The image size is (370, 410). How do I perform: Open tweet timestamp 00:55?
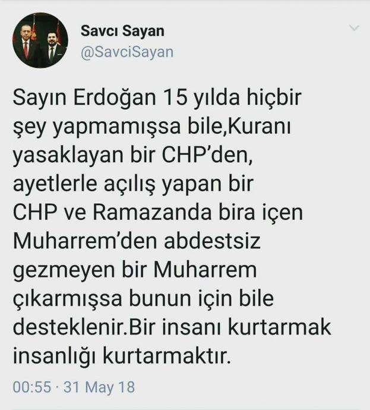click(x=32, y=387)
